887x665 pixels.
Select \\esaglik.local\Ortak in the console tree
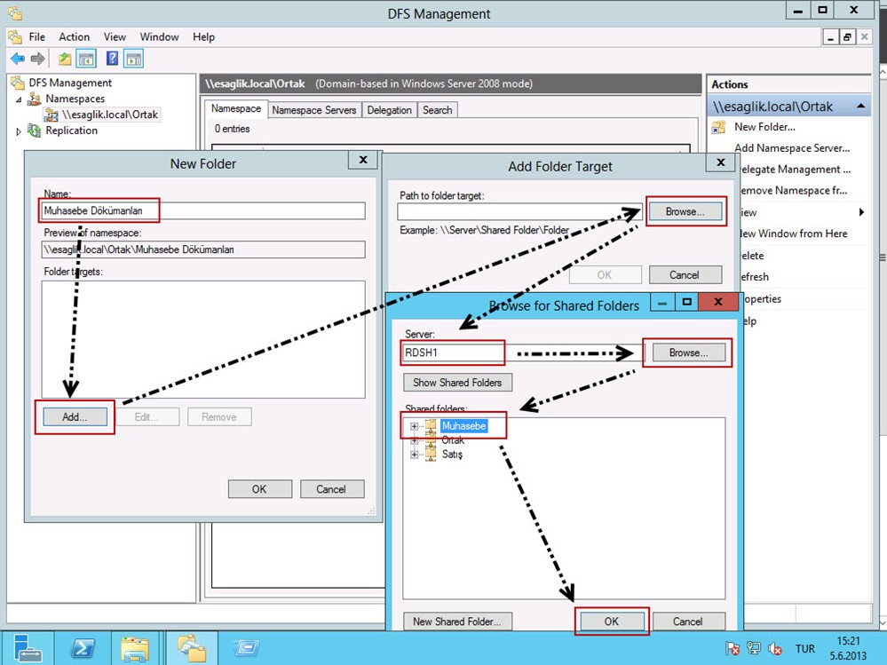(110, 115)
